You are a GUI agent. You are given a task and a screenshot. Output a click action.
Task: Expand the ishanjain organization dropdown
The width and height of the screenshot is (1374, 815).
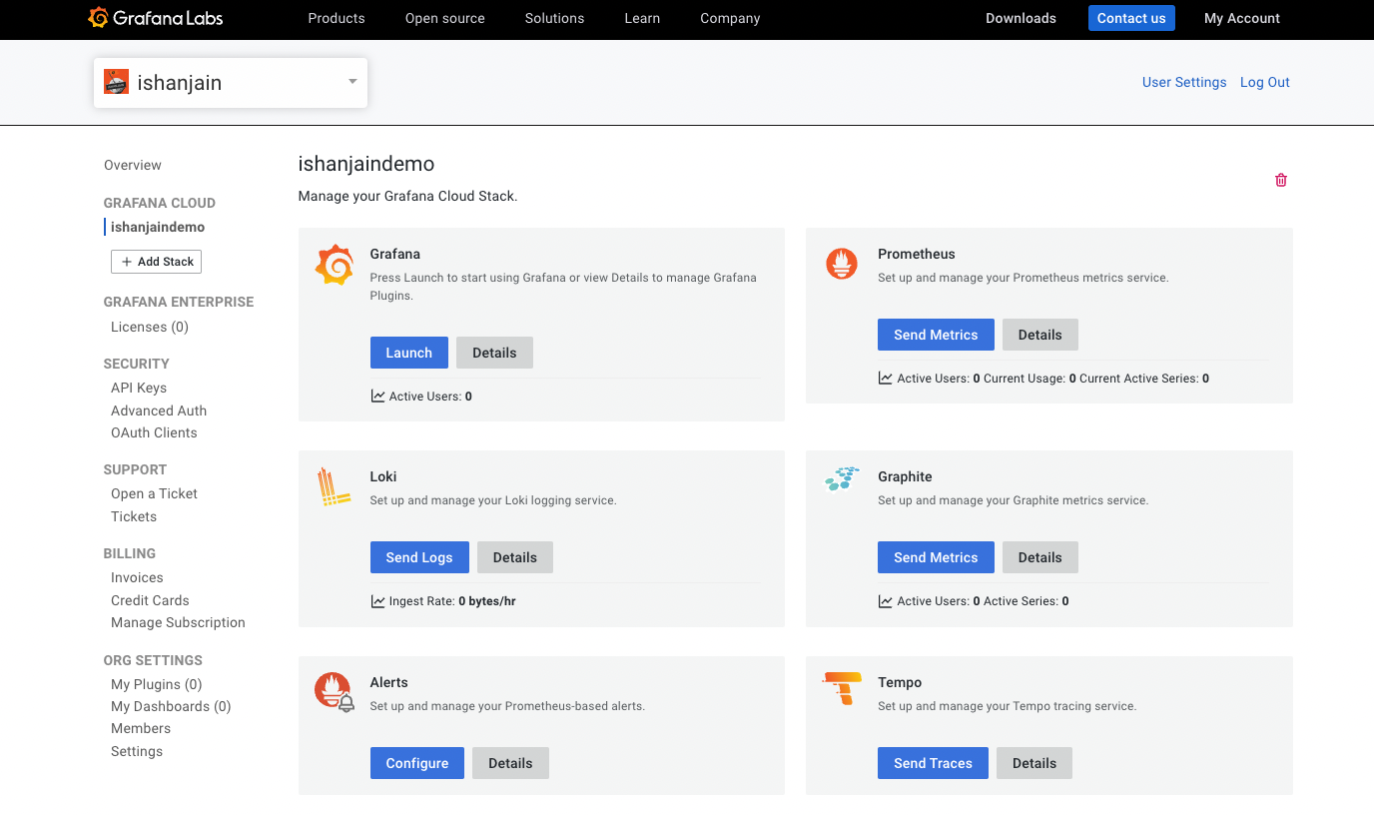[352, 82]
